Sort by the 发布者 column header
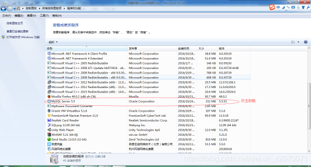Screen dimensions: 311x167 click(152, 49)
